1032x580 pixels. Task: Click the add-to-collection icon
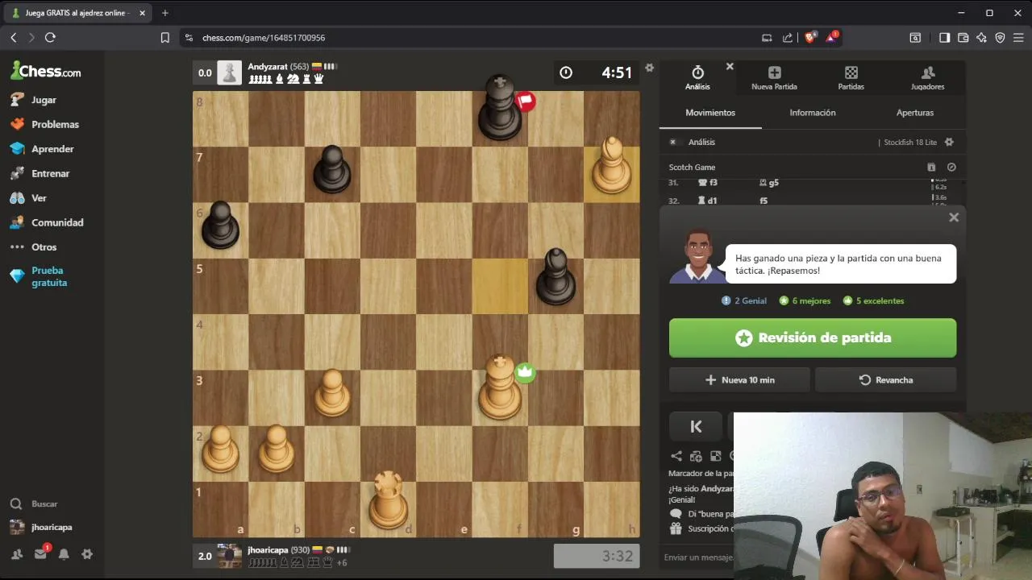[x=696, y=456]
